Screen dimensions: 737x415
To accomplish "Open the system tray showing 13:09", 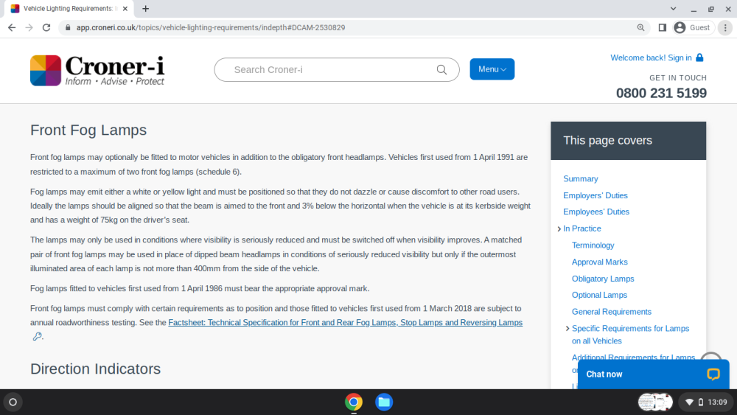I will (705, 402).
